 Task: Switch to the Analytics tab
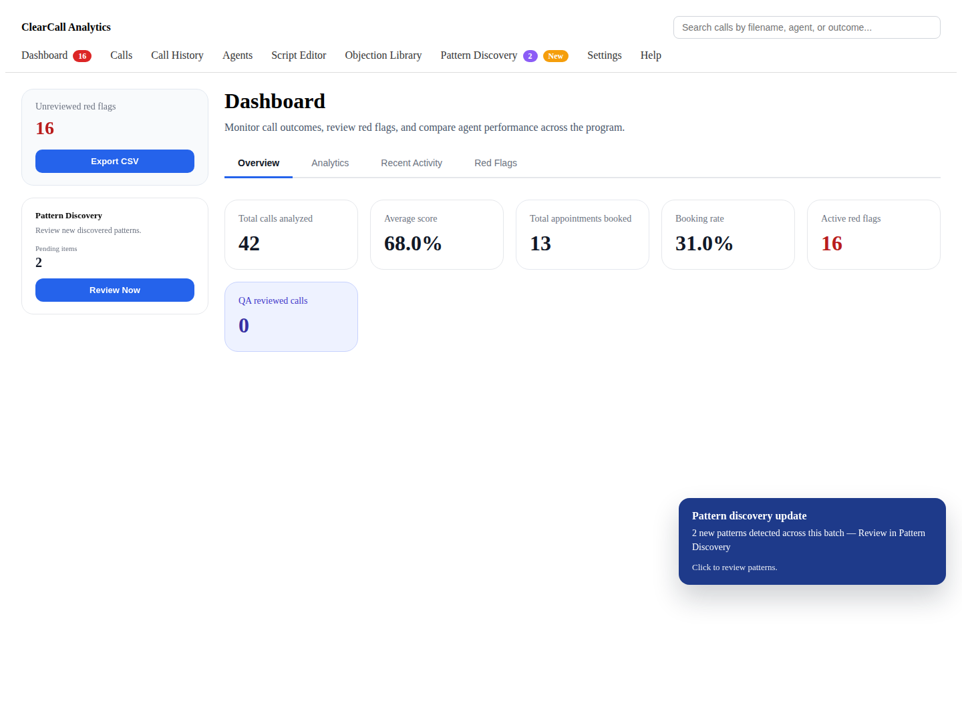click(x=330, y=163)
